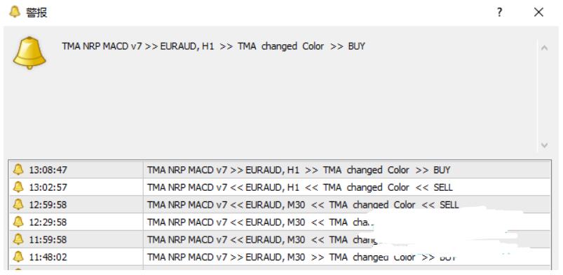Click the 11:59:58 time cell
The height and width of the screenshot is (275, 563).
(76, 239)
